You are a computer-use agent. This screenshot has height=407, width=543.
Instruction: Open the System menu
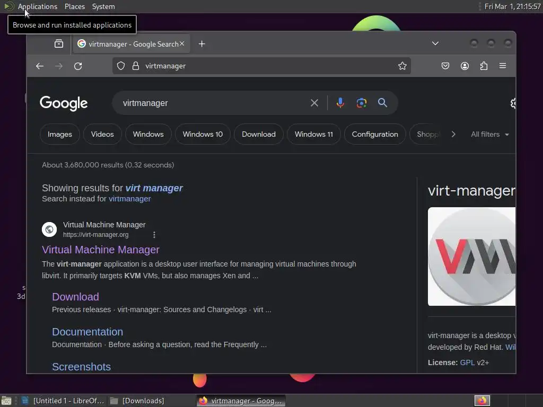pos(103,6)
